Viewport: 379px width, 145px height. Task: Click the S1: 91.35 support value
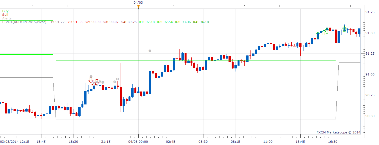click(75, 22)
